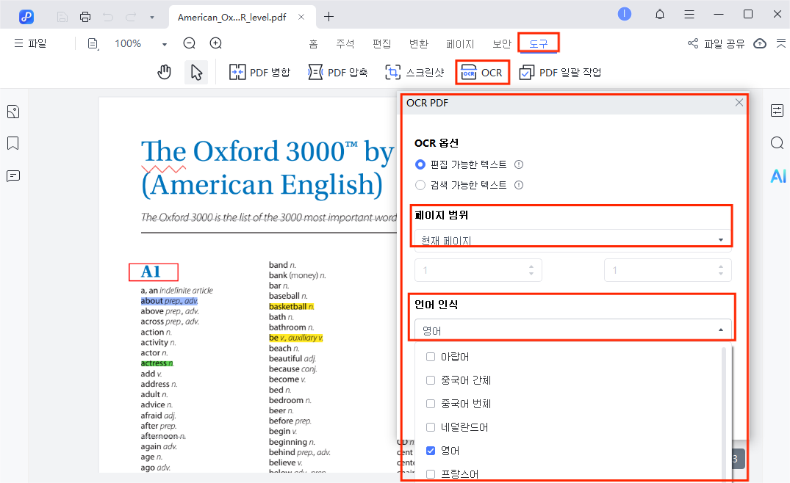Image resolution: width=790 pixels, height=483 pixels.
Task: Select the 검색 가능한 텍스트 OCR option
Action: coord(420,184)
